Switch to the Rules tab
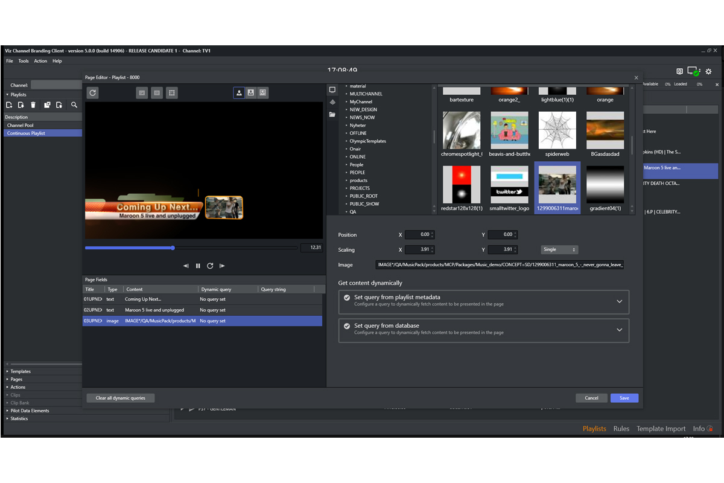 point(621,429)
